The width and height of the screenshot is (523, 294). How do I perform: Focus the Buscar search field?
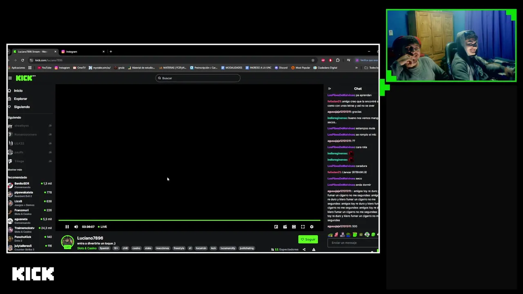tap(198, 78)
